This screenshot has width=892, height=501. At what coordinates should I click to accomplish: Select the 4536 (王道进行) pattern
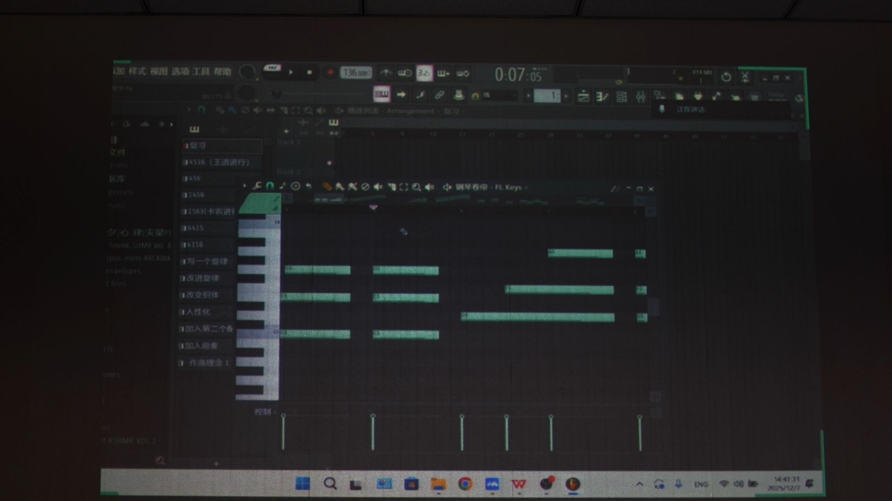[222, 162]
